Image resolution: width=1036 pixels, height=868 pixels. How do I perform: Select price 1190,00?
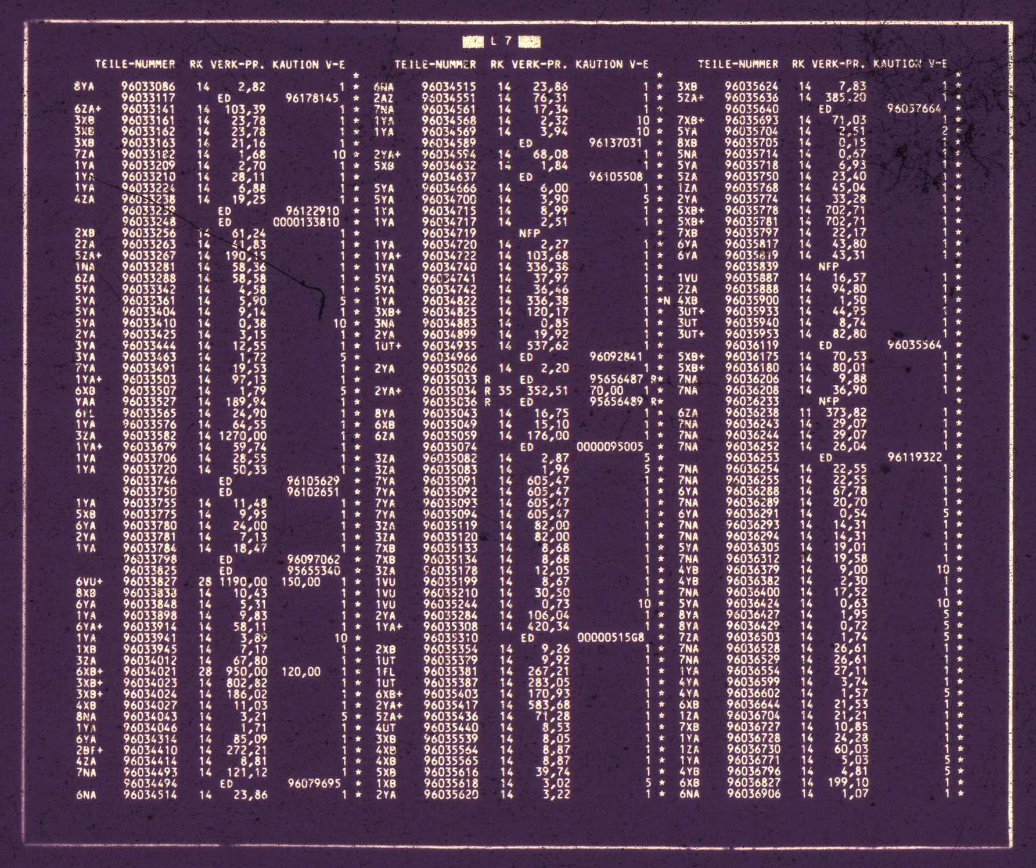[243, 582]
